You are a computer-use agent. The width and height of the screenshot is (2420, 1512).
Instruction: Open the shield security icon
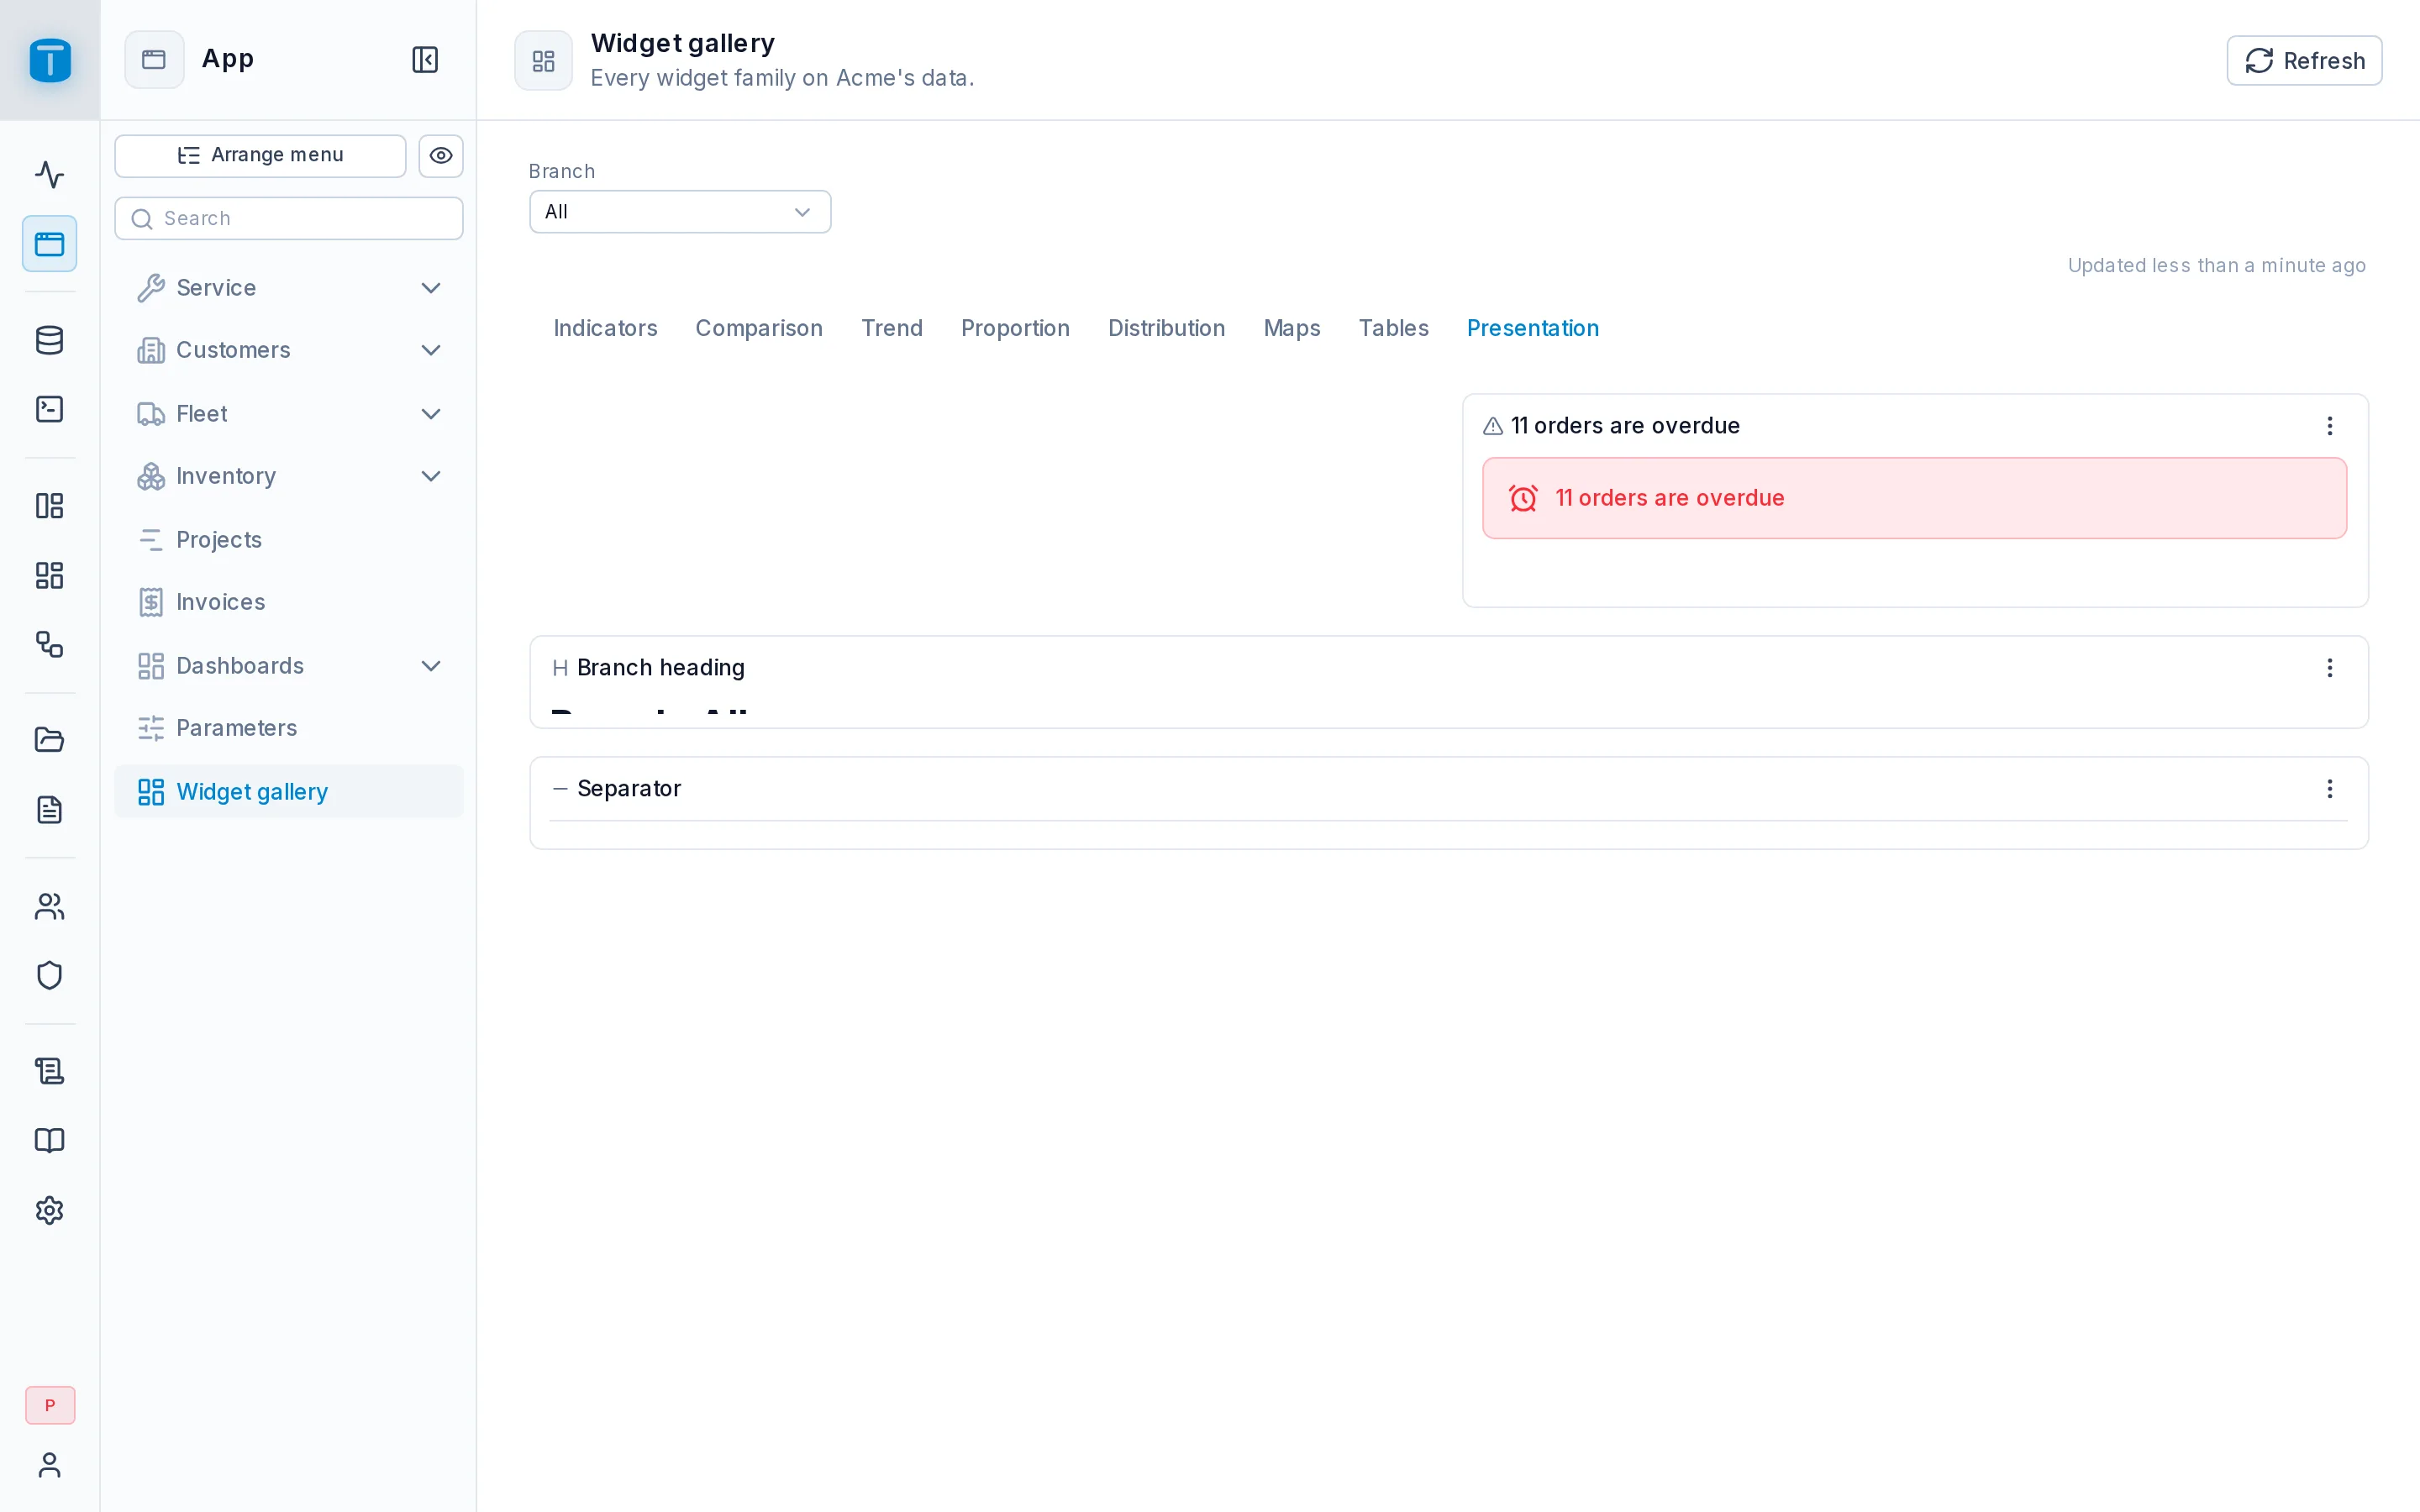[x=50, y=975]
